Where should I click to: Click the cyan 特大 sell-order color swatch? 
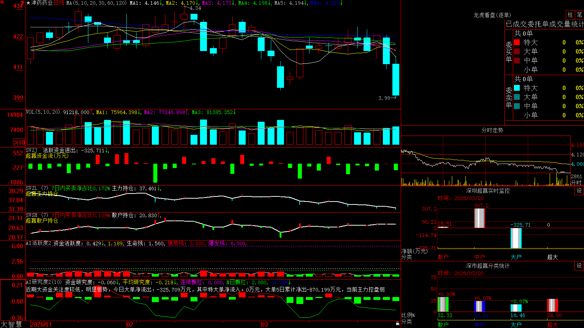pos(517,88)
